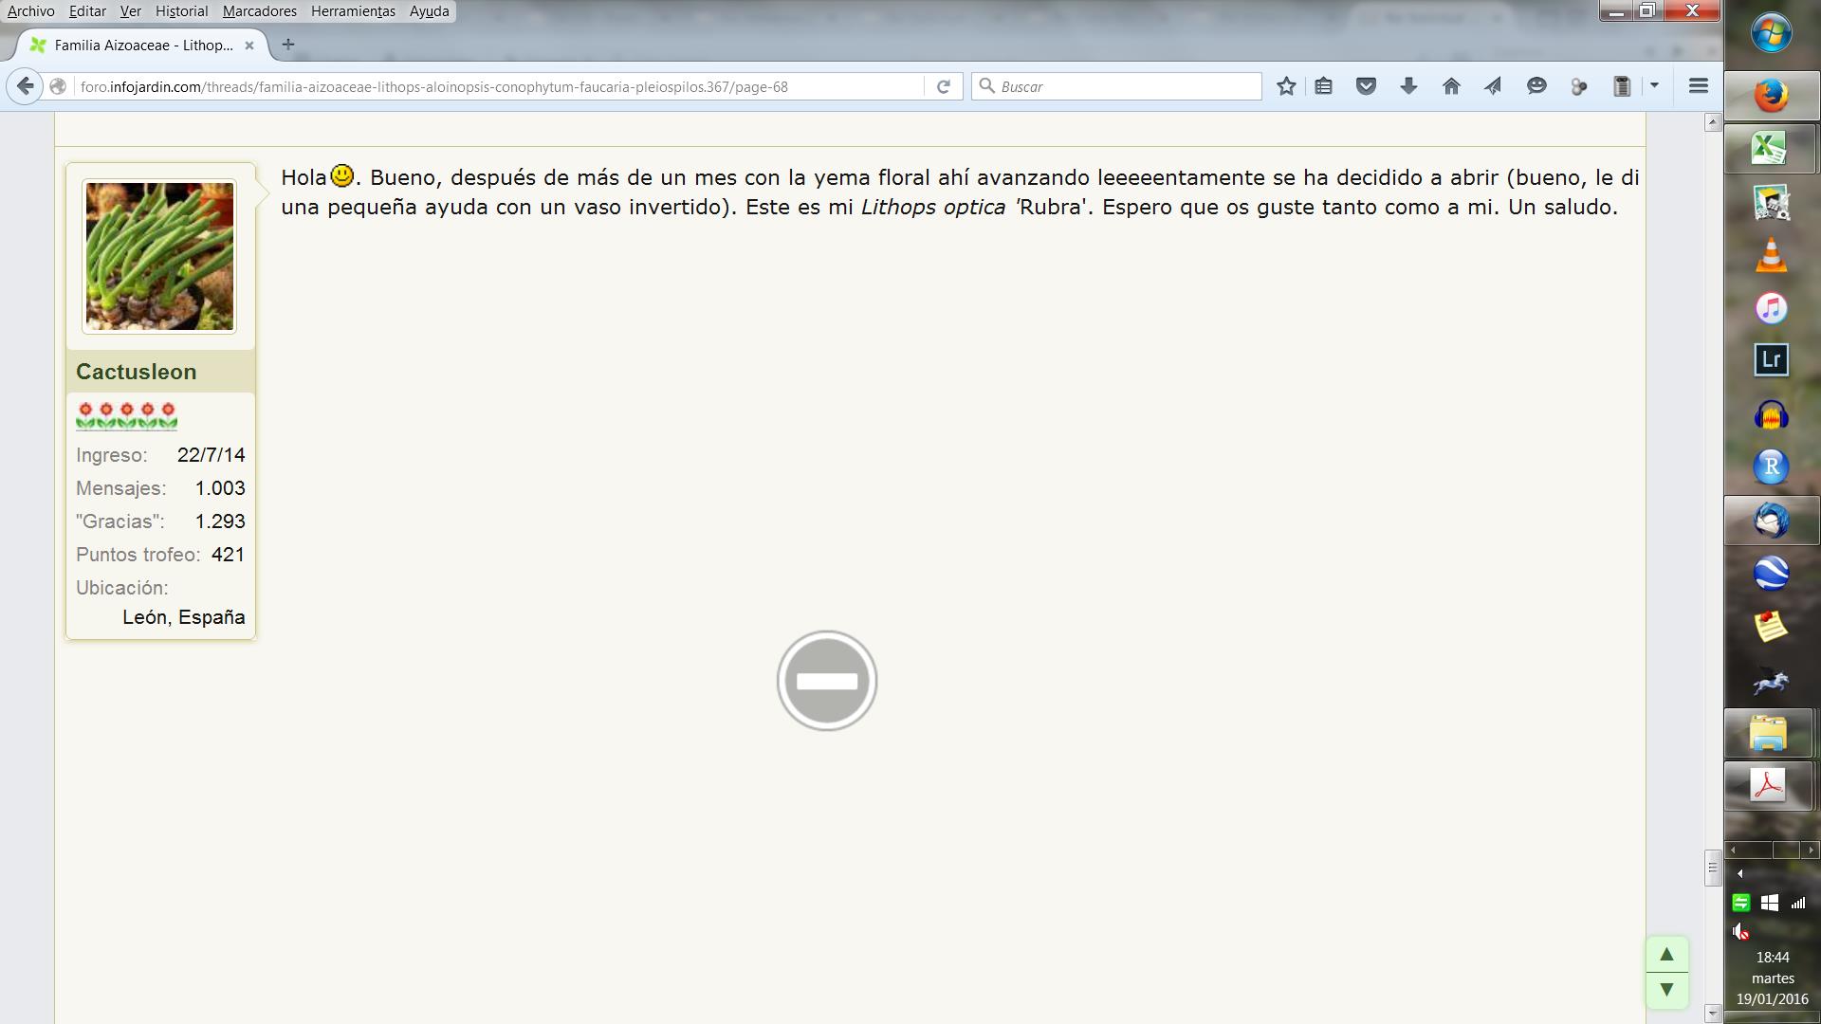Open the Marcadores menu
1821x1024 pixels.
click(260, 11)
